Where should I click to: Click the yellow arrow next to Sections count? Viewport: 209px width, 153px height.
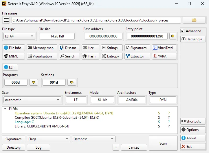pos(72,82)
